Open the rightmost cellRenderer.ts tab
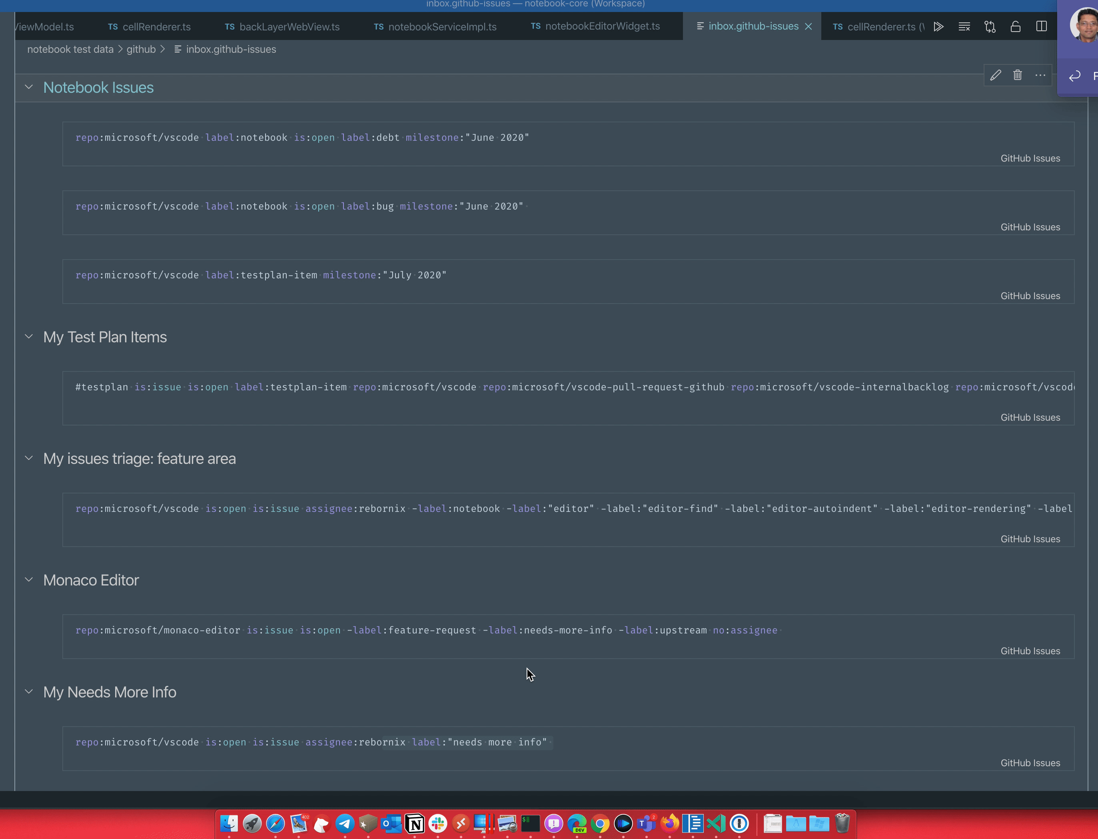Image resolution: width=1098 pixels, height=839 pixels. click(878, 27)
